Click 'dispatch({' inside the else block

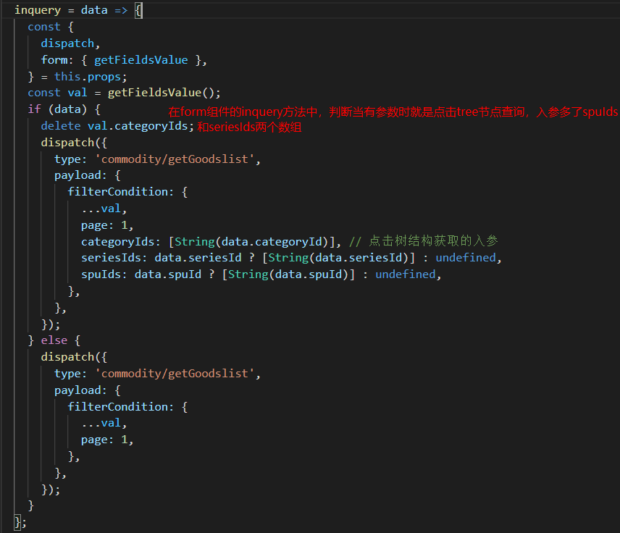(74, 358)
